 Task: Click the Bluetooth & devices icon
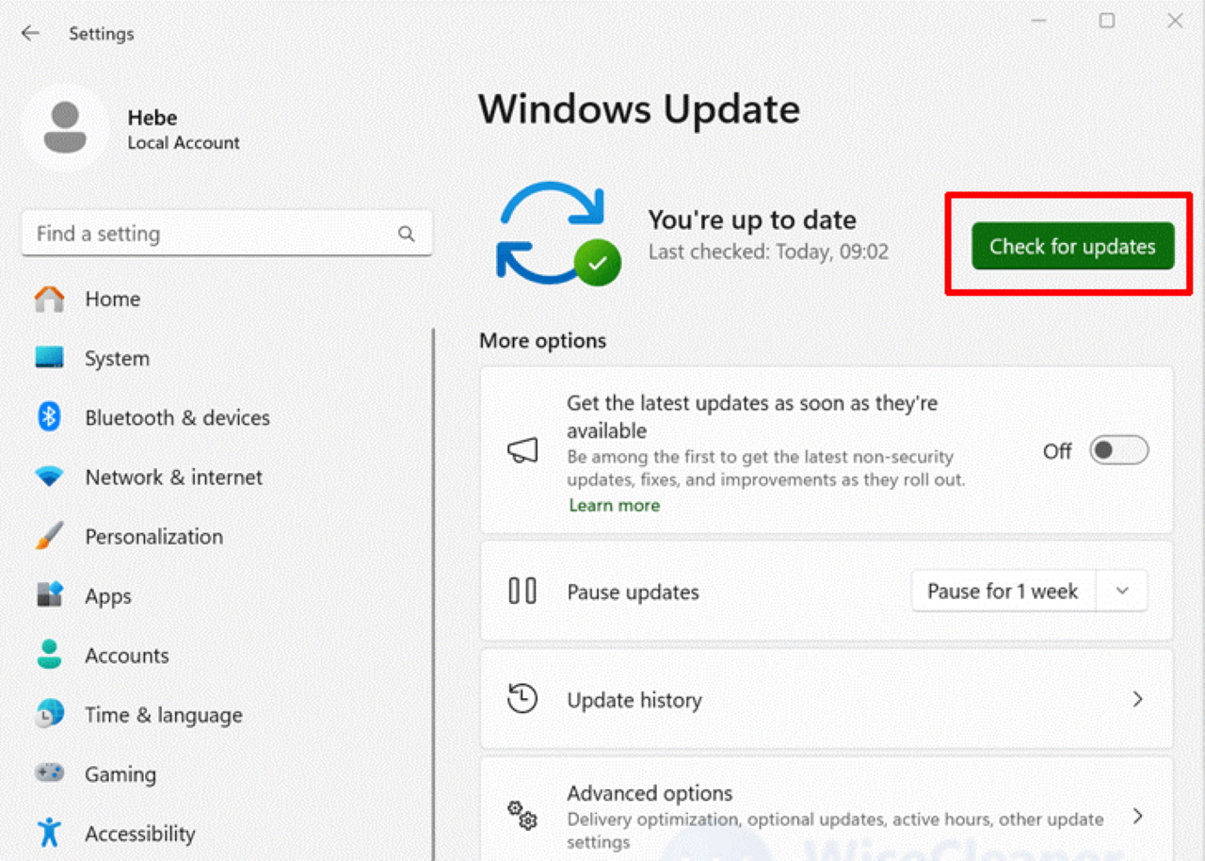point(49,417)
